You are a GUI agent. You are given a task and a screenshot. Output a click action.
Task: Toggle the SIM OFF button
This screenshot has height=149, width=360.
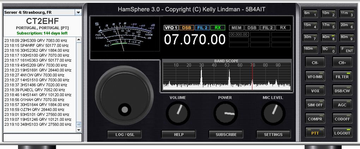click(x=315, y=105)
